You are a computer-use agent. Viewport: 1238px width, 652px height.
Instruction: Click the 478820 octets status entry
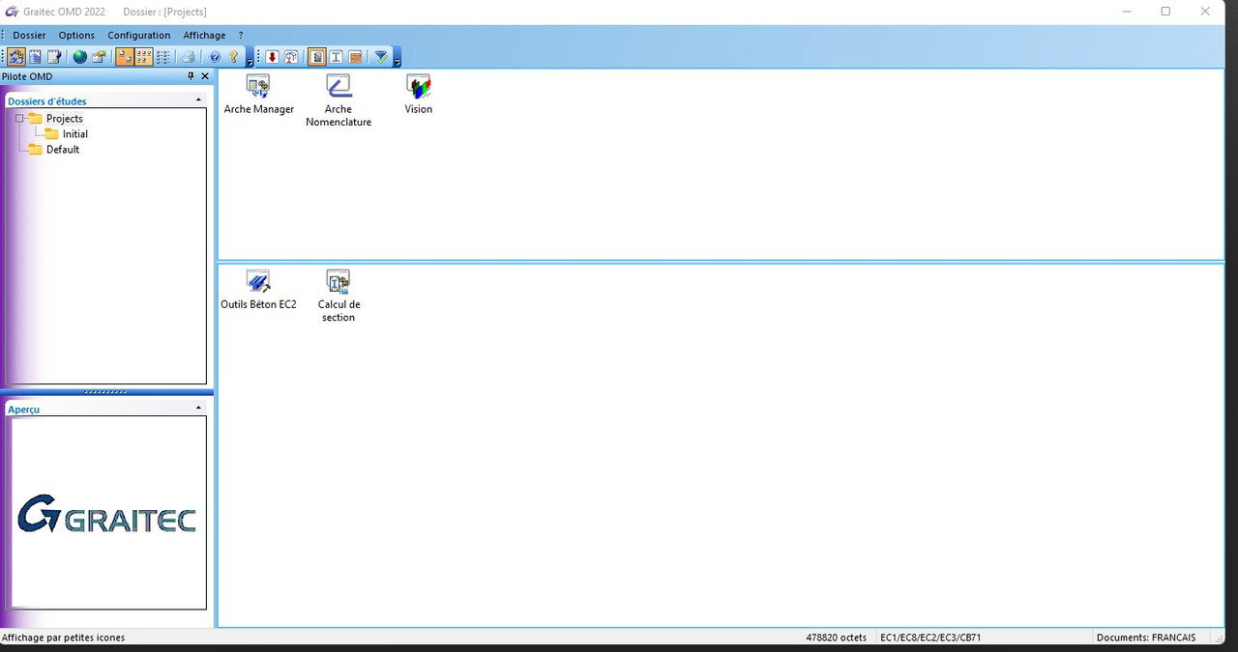click(837, 638)
